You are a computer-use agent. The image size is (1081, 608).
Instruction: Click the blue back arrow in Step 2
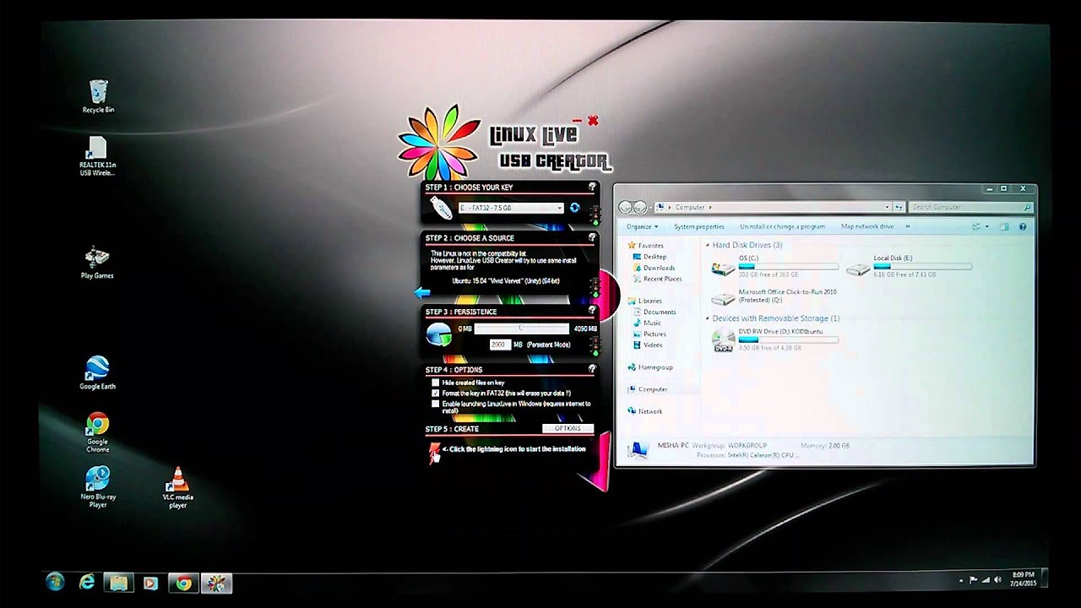pyautogui.click(x=423, y=292)
